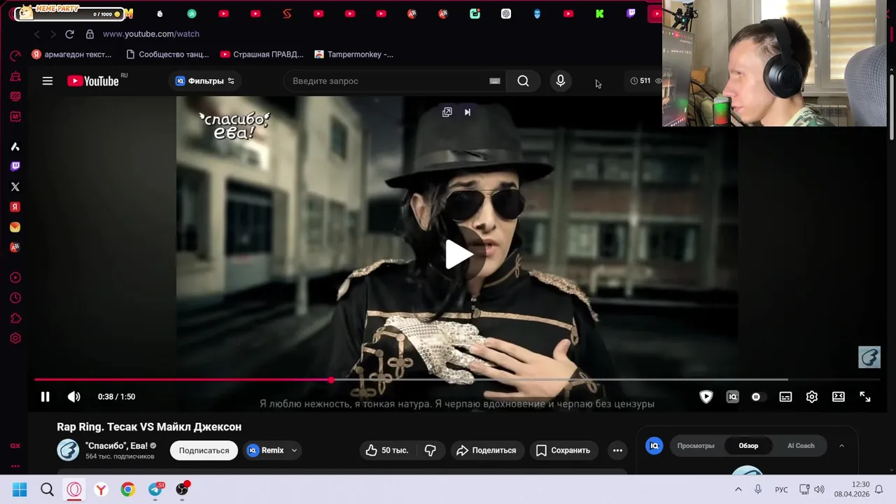This screenshot has width=896, height=504.
Task: Show hidden tray icons chevron
Action: [738, 489]
